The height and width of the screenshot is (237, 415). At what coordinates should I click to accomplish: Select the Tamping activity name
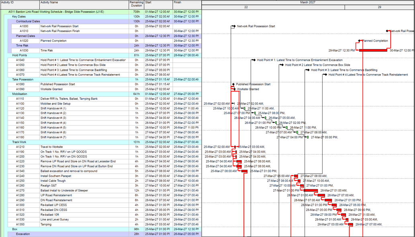click(x=46, y=224)
